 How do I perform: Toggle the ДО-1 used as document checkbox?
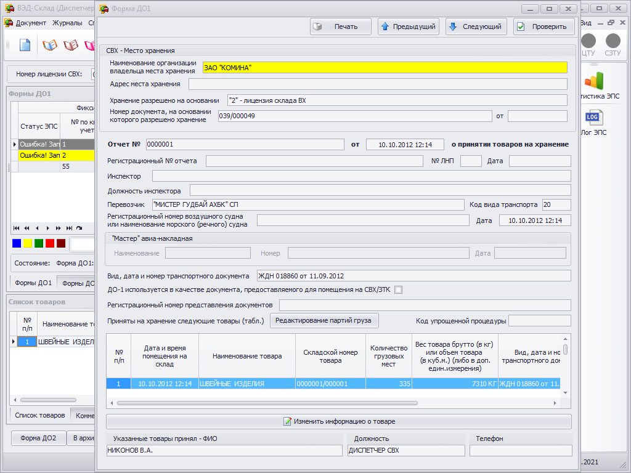tap(398, 290)
